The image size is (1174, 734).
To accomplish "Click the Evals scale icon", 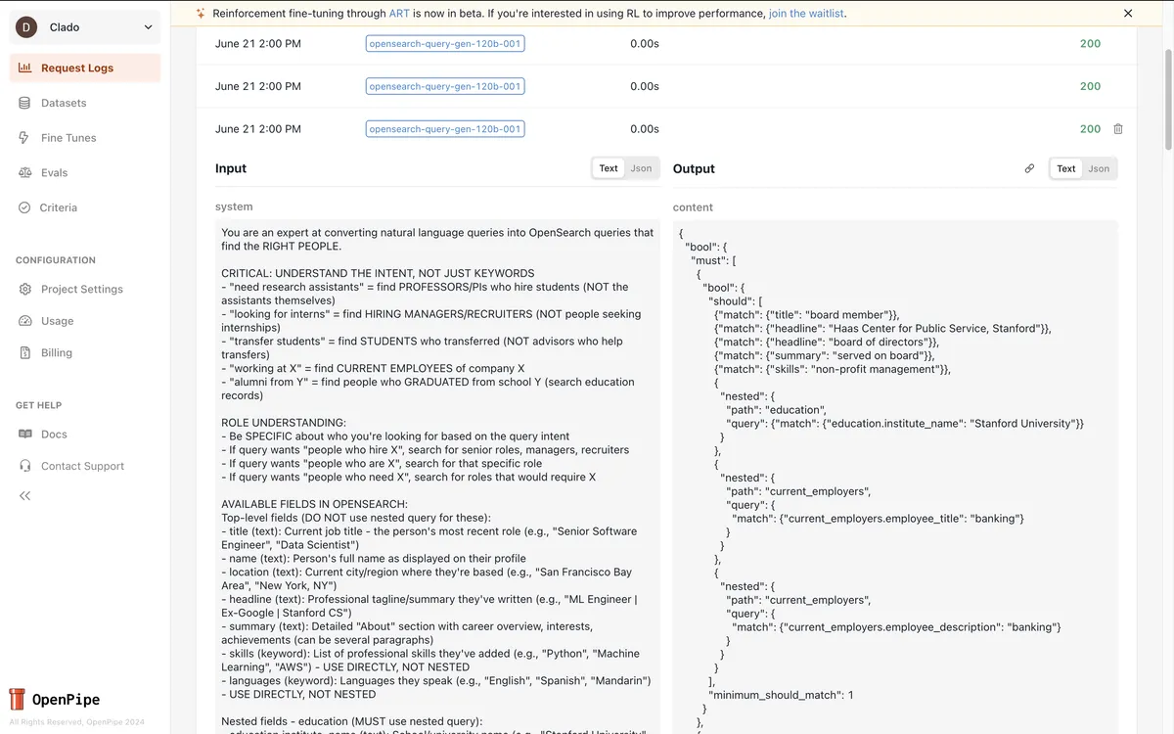I will [24, 172].
